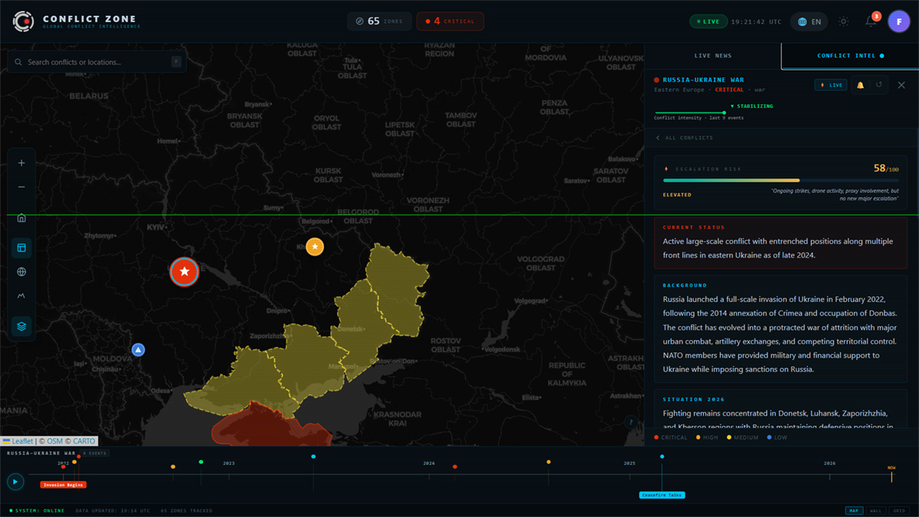The image size is (919, 517).
Task: Switch to GRID view mode
Action: (900, 510)
